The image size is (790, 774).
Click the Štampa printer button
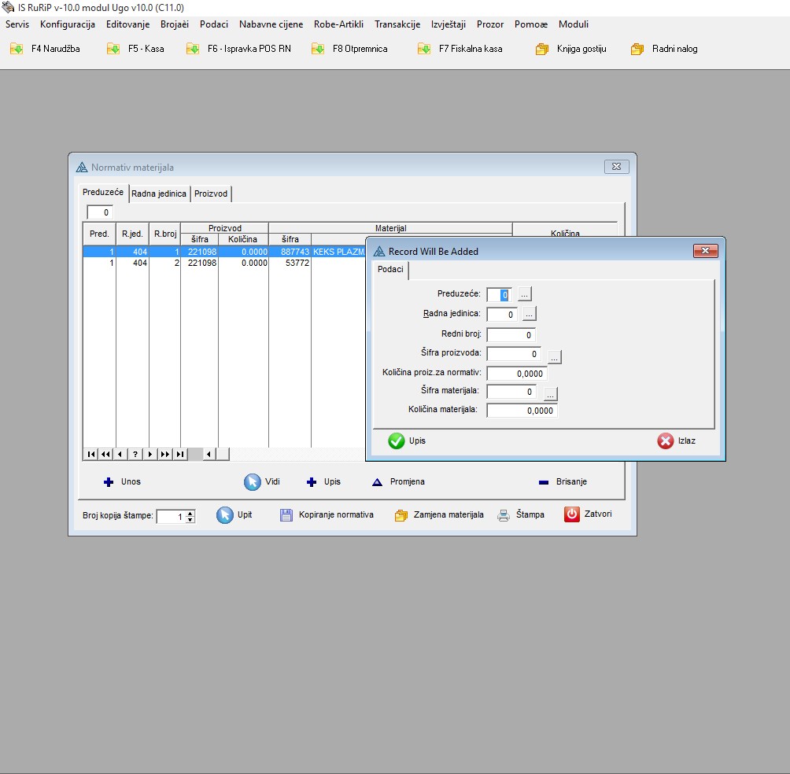[520, 515]
